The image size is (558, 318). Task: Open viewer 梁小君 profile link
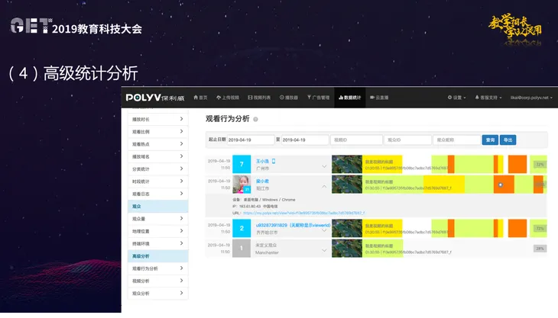coord(262,181)
